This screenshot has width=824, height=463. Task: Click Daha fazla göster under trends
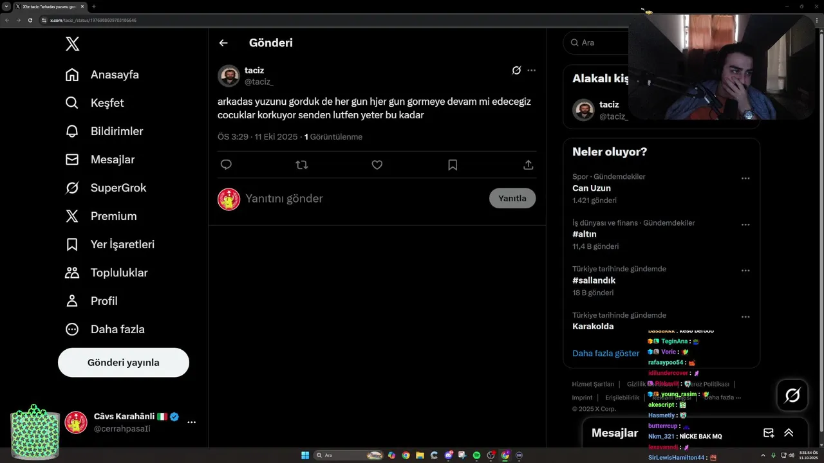(606, 354)
